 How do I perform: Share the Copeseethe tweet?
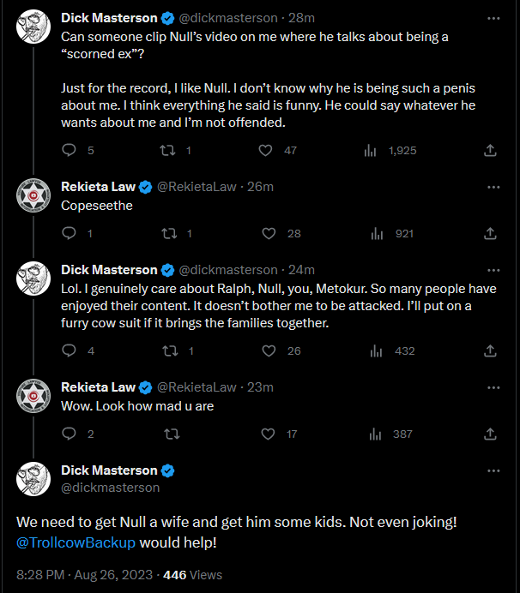[490, 233]
